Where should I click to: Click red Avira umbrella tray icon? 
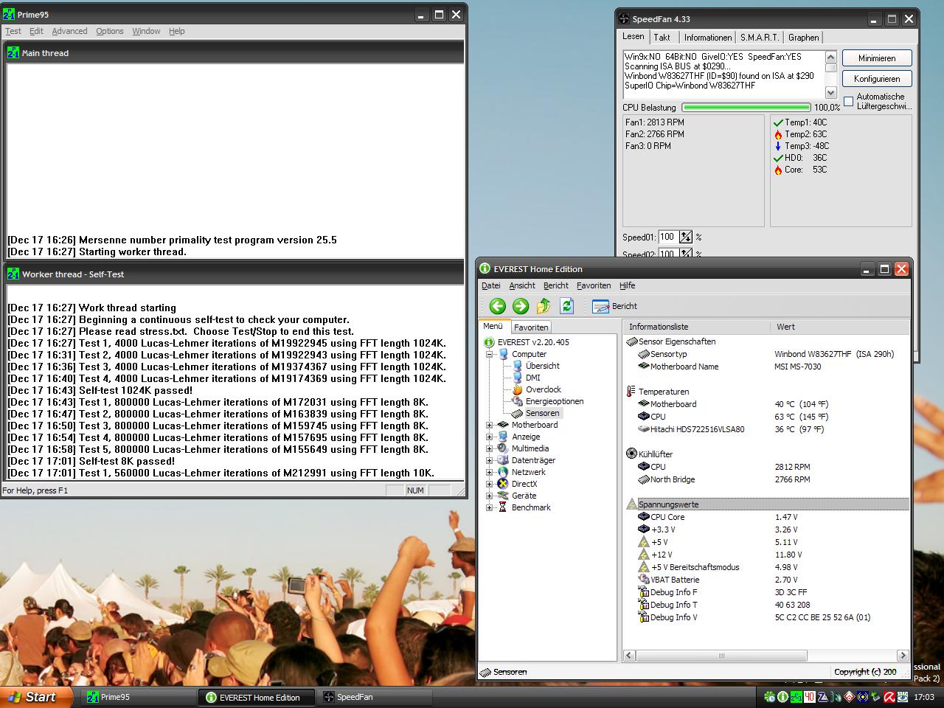click(x=889, y=697)
